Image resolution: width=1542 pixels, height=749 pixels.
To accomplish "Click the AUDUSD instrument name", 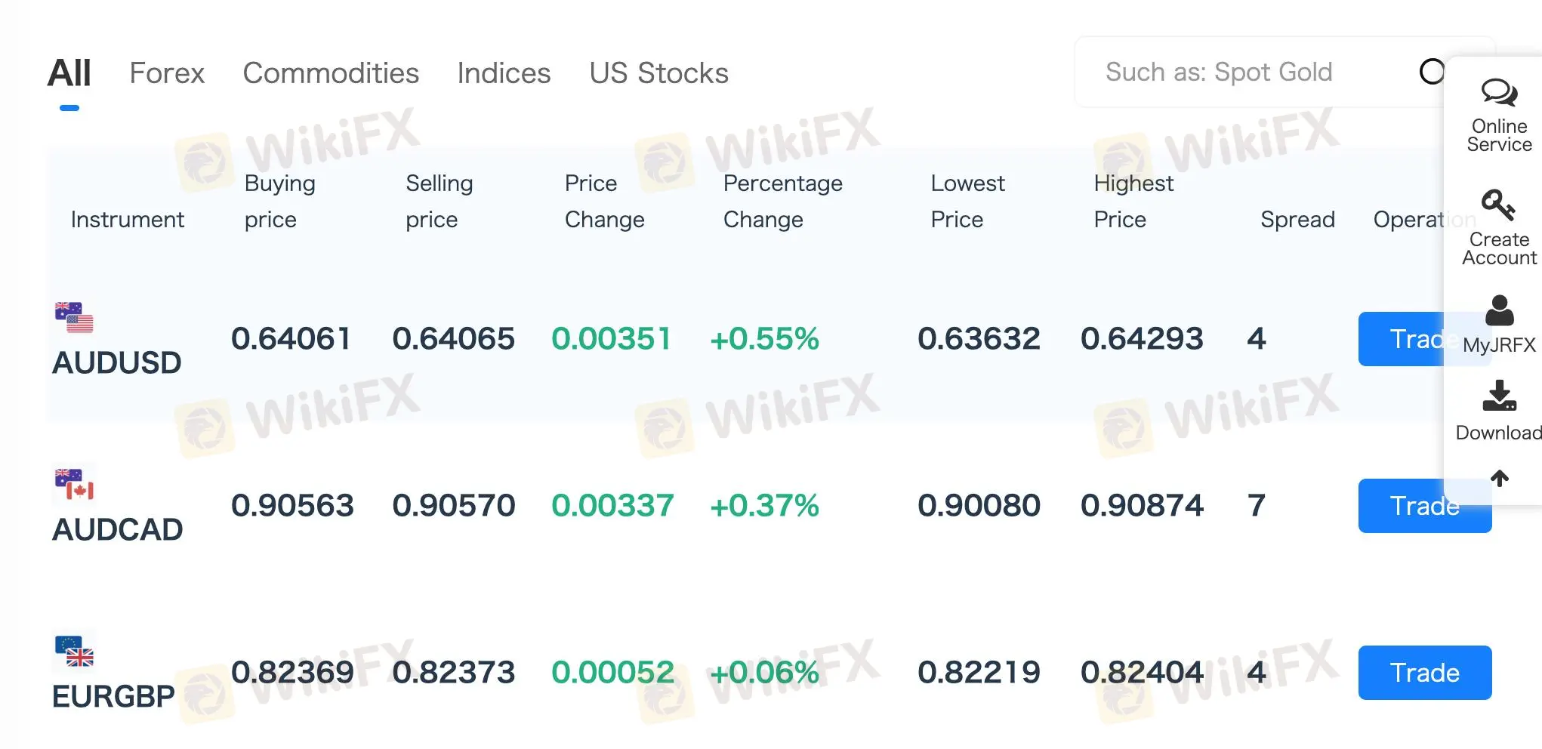I will 117,363.
